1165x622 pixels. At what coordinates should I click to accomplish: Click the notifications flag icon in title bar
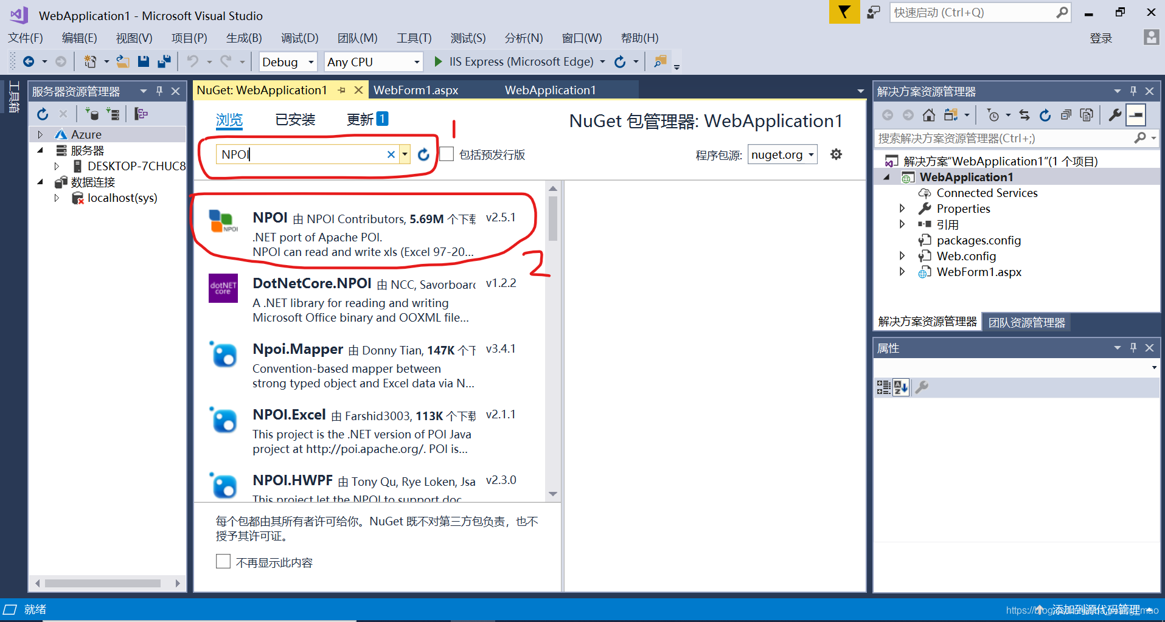point(844,12)
